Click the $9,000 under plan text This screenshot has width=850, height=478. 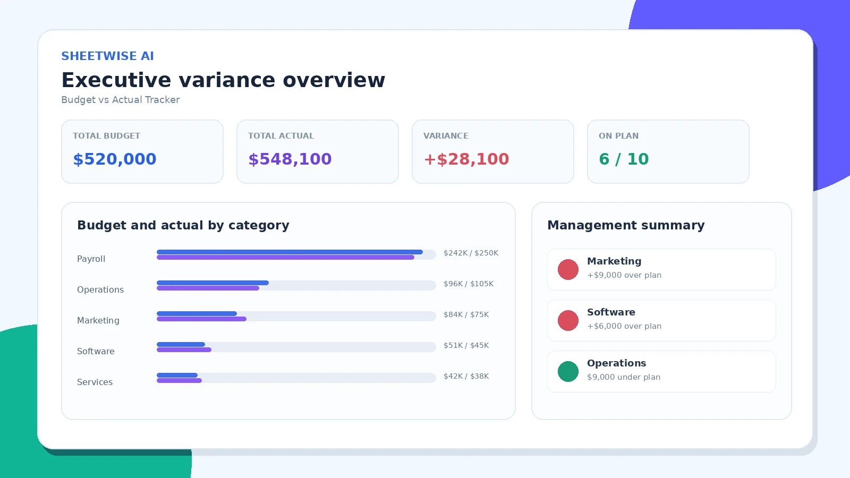(x=624, y=377)
